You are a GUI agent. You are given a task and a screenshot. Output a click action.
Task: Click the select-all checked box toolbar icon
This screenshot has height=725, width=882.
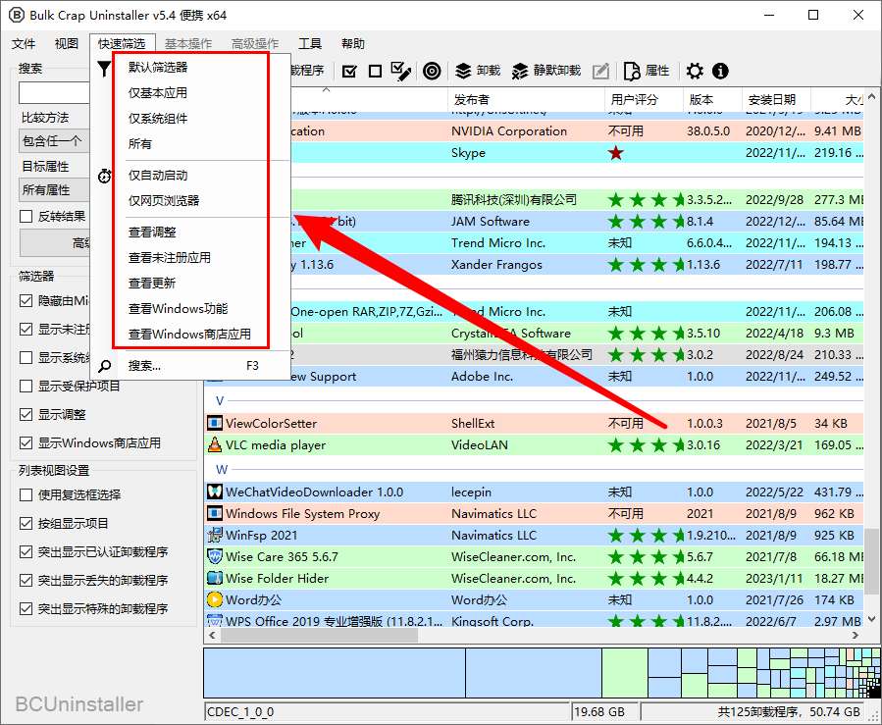349,71
